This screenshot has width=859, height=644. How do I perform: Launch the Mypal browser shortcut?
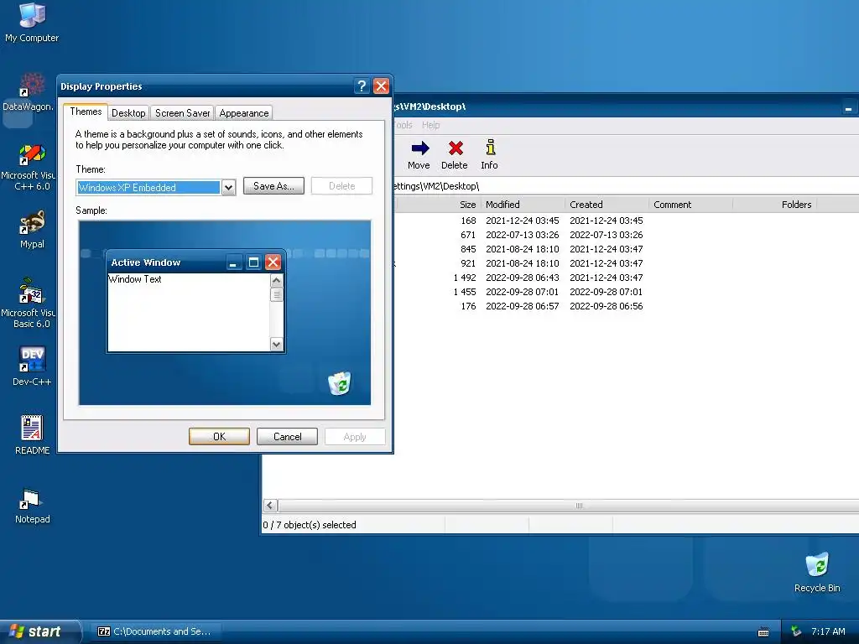(32, 229)
